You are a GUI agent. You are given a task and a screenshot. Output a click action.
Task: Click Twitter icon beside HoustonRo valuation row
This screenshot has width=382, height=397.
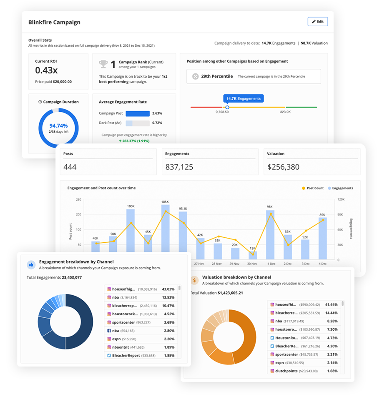272,338
